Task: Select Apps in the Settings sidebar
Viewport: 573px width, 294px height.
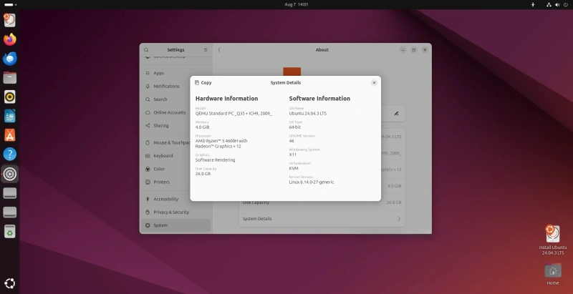Action: tap(175, 73)
